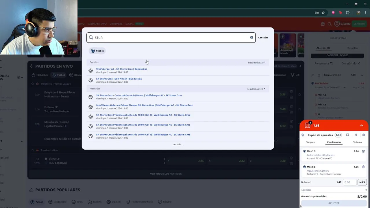The height and width of the screenshot is (208, 370).
Task: Remove the Más 8.5 corners selection
Action: click(363, 167)
